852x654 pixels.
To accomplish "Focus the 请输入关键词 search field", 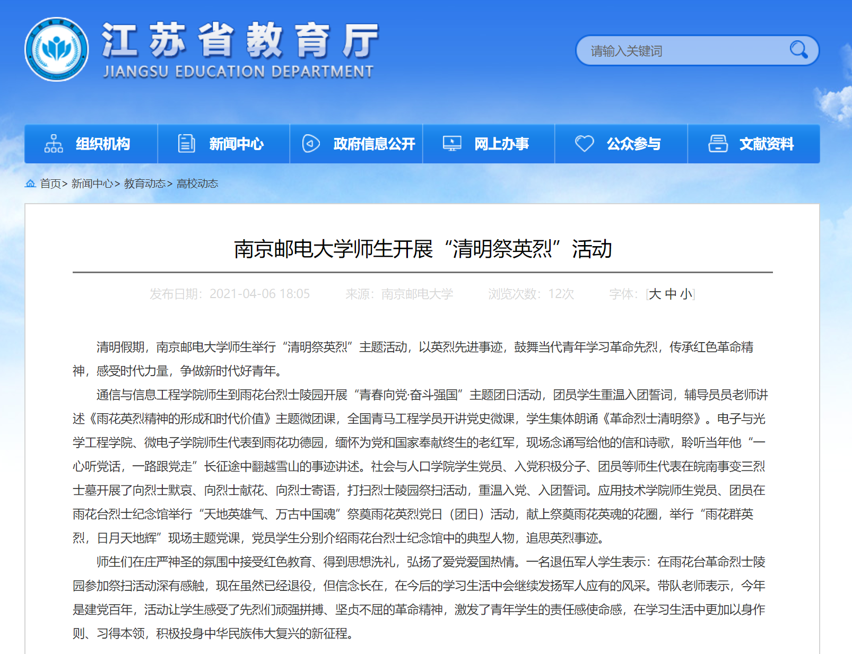I will 684,51.
